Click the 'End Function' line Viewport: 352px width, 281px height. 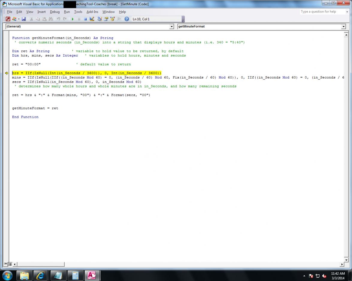(x=25, y=117)
